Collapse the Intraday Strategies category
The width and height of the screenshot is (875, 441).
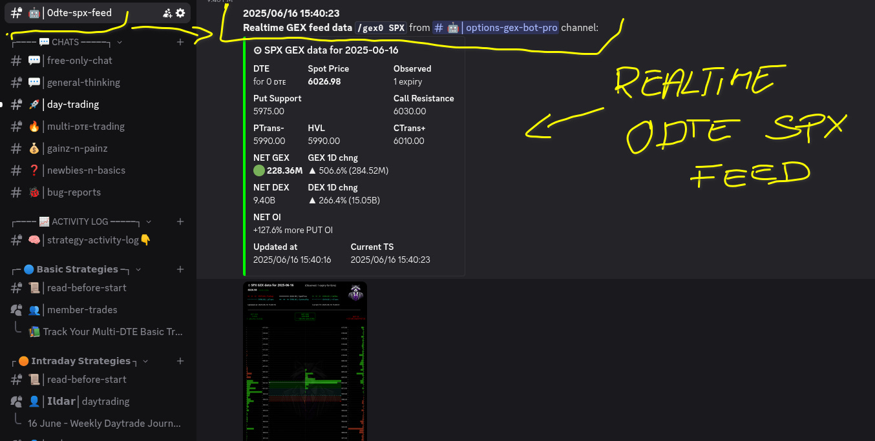145,361
